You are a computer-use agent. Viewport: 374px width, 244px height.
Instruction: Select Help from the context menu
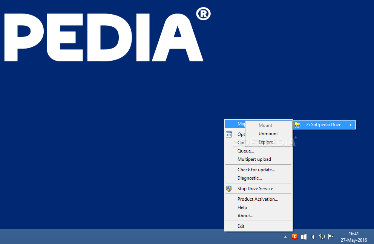(x=258, y=207)
